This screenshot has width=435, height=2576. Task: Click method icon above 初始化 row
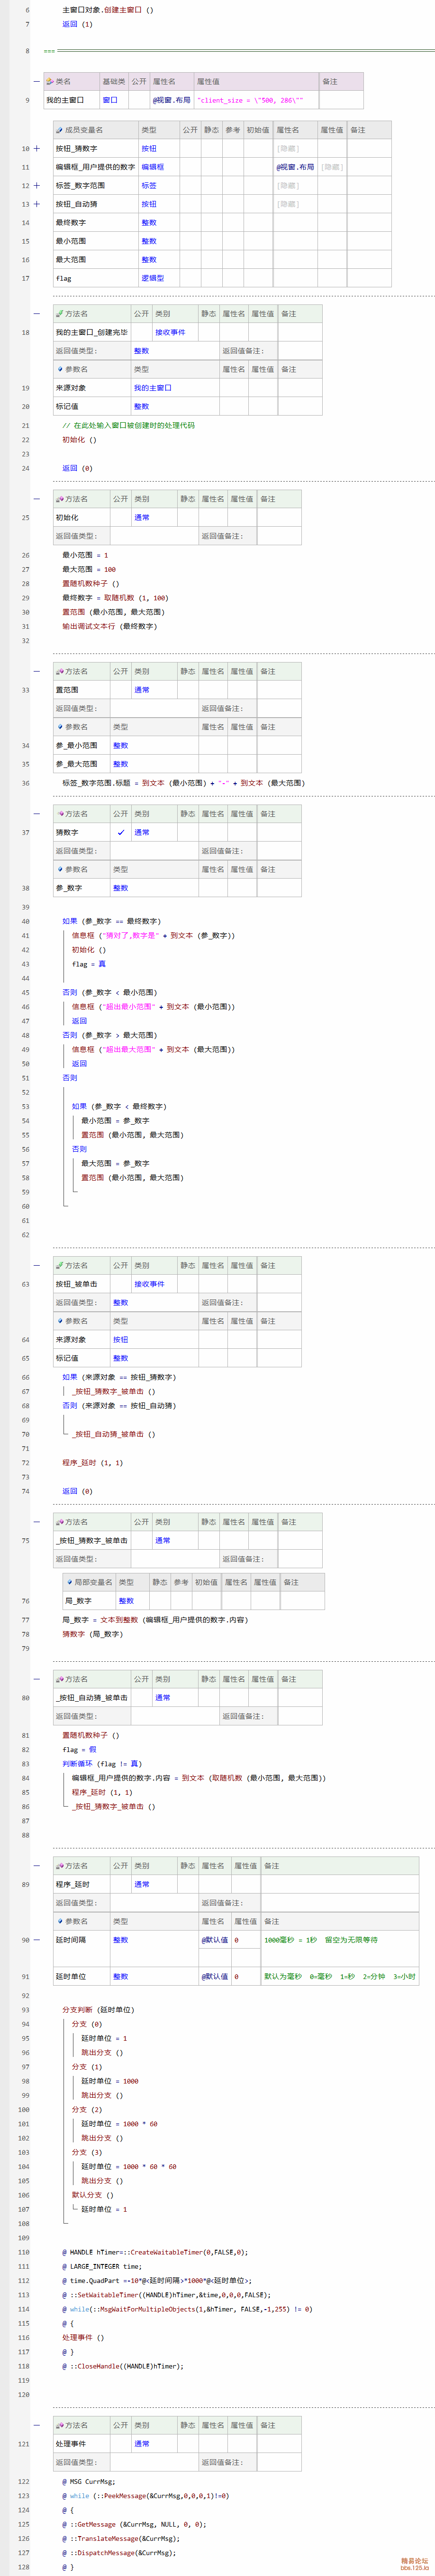click(59, 498)
